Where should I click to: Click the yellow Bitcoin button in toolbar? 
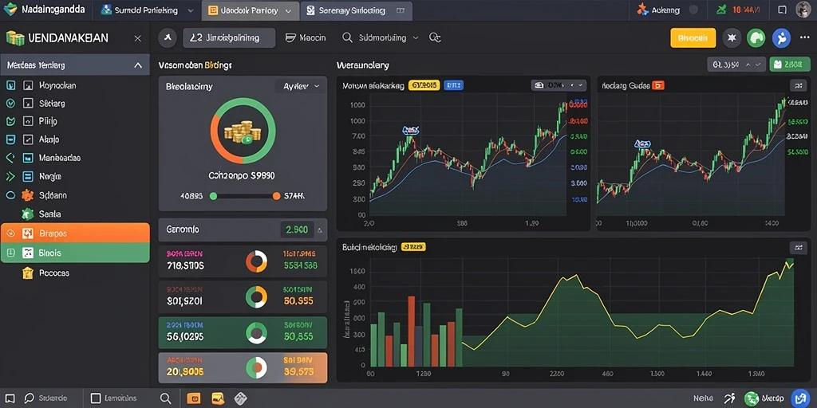[x=693, y=38]
